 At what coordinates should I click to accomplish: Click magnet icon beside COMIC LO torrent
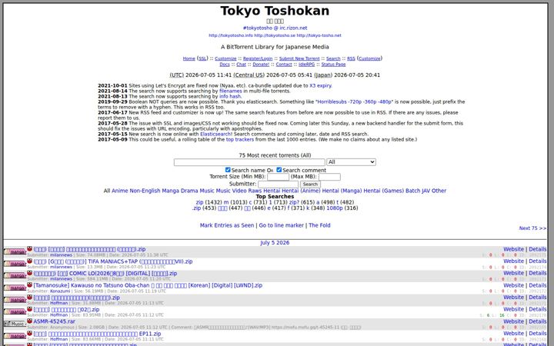30,273
